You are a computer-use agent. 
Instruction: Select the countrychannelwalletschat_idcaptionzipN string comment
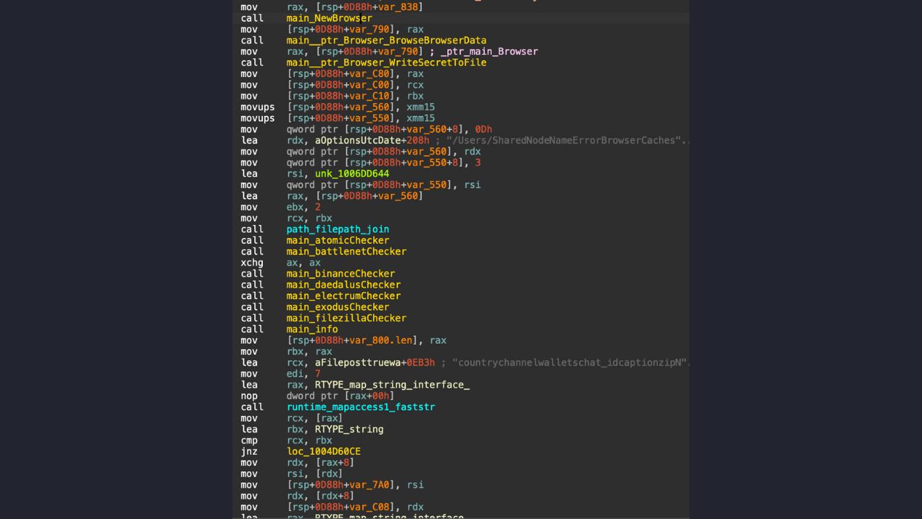[x=570, y=363]
